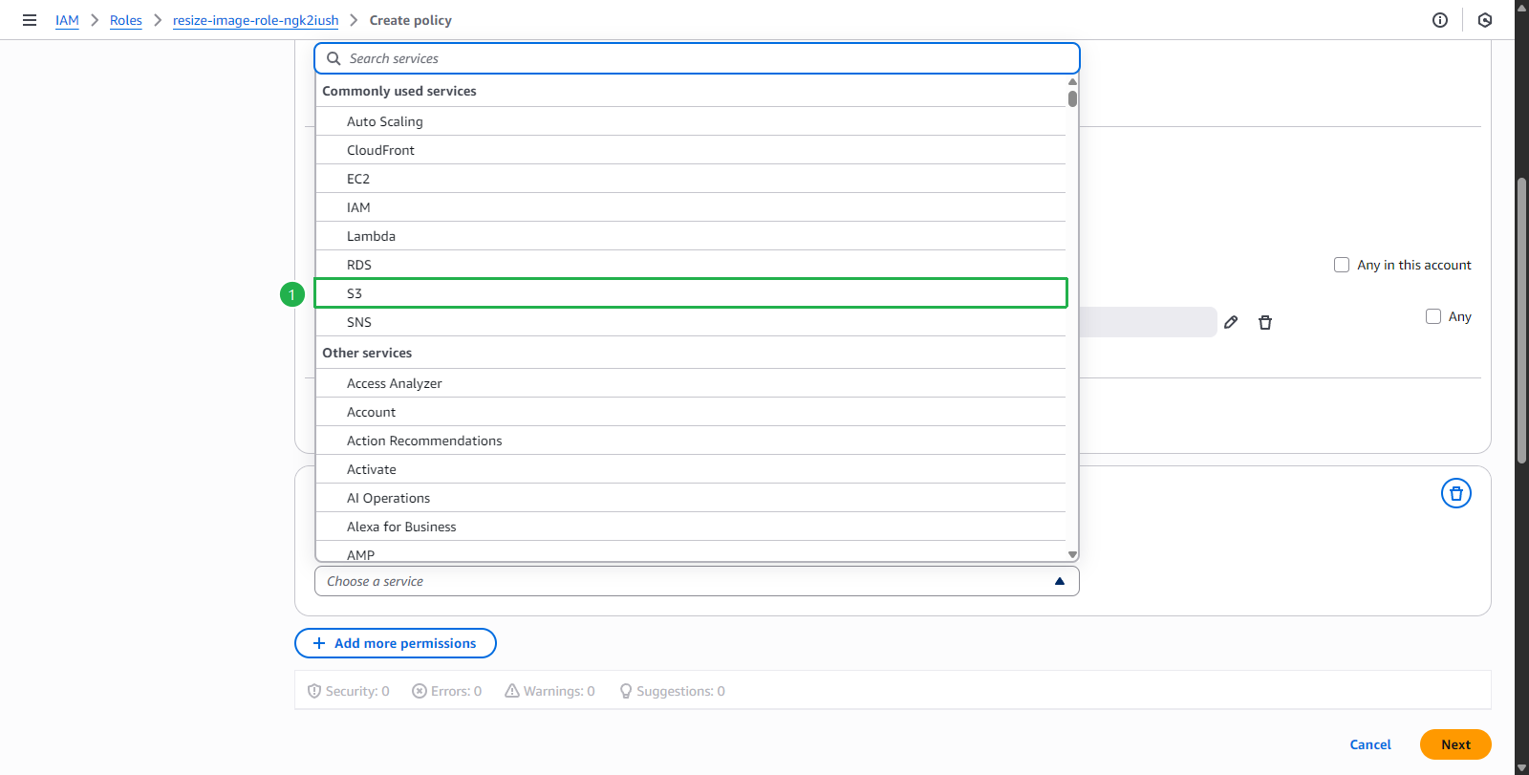Click the Suggestions: 0 status
1529x775 pixels.
click(x=672, y=691)
